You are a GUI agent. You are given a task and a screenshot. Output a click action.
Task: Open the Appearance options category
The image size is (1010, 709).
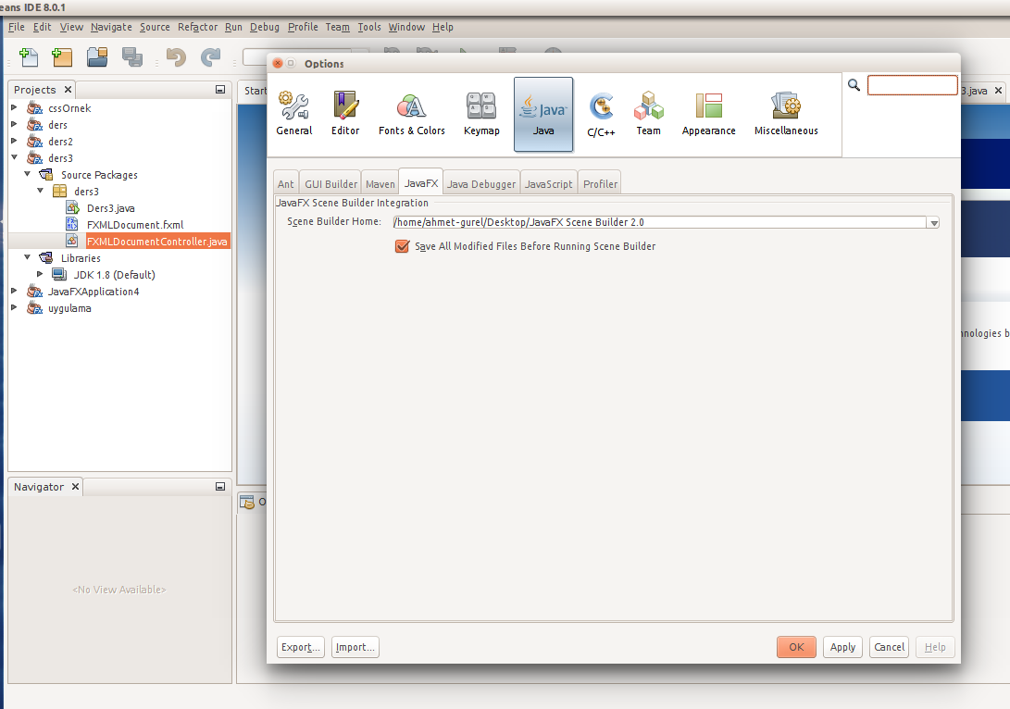click(708, 114)
